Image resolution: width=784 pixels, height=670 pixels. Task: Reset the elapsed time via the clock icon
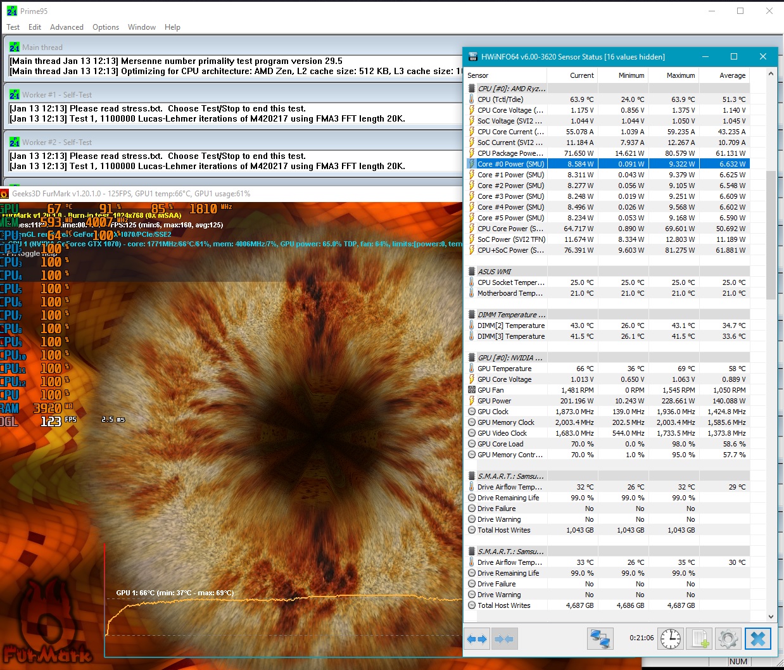[x=671, y=639]
